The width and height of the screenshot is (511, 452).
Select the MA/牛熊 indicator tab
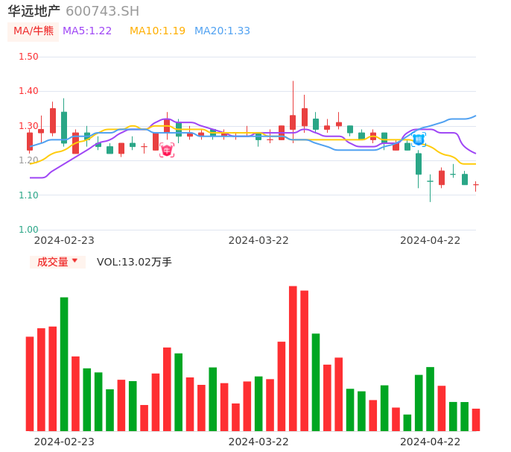(33, 31)
